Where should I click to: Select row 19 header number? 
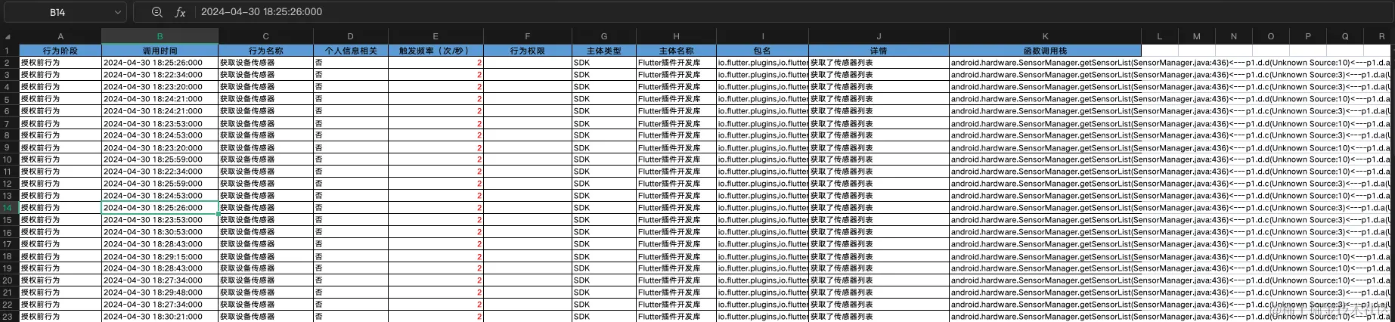tap(9, 268)
